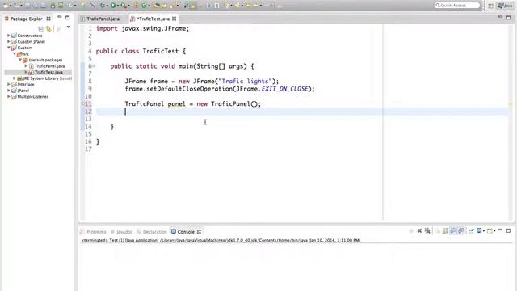Screen dimensions: 517x291
Task: Click the New Java Package icon
Action: pyautogui.click(x=135, y=6)
